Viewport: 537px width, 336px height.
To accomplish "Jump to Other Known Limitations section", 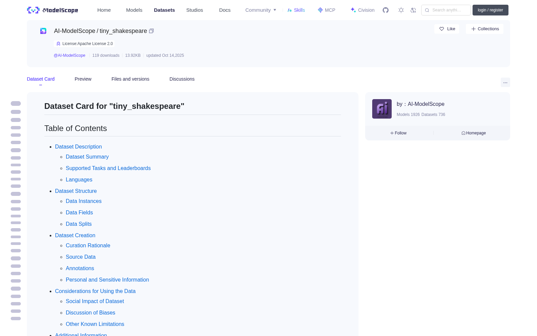I will coord(95,324).
